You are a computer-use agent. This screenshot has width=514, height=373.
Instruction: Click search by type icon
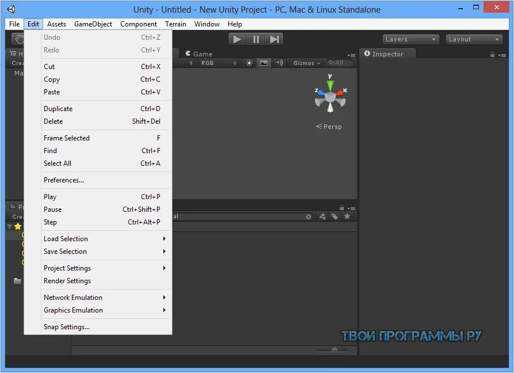coord(322,216)
